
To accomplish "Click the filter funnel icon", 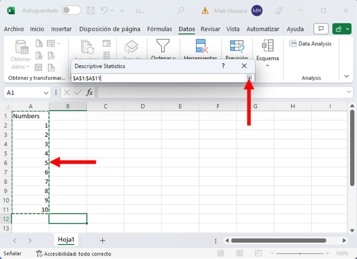I will [x=163, y=46].
